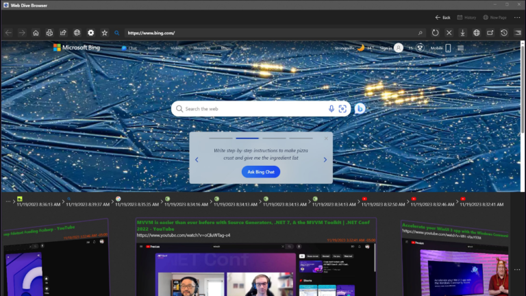This screenshot has height=296, width=526.
Task: Switch to Bing Videos tab
Action: point(177,48)
